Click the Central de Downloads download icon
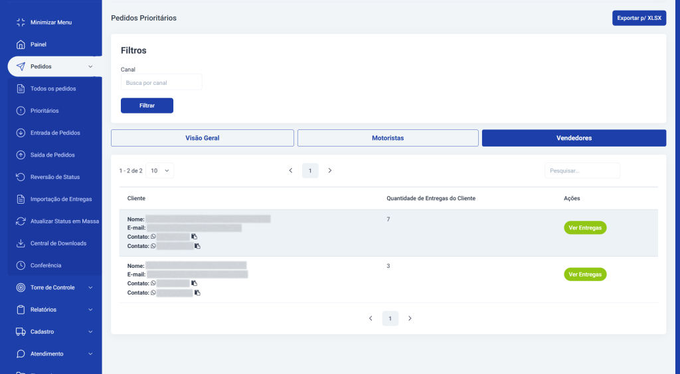 [x=21, y=243]
